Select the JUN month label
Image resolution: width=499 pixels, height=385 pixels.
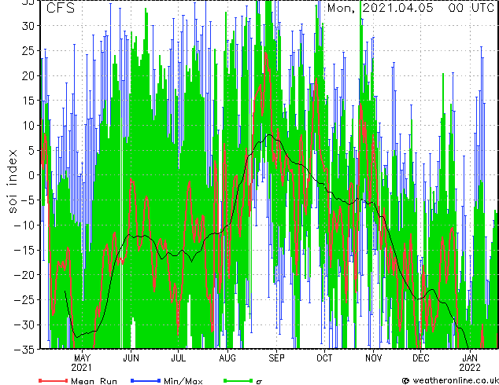click(131, 358)
